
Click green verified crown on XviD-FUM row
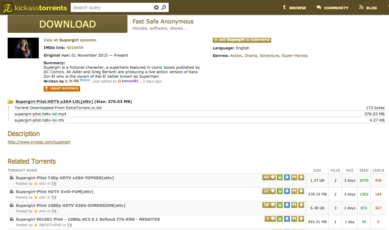(280, 191)
